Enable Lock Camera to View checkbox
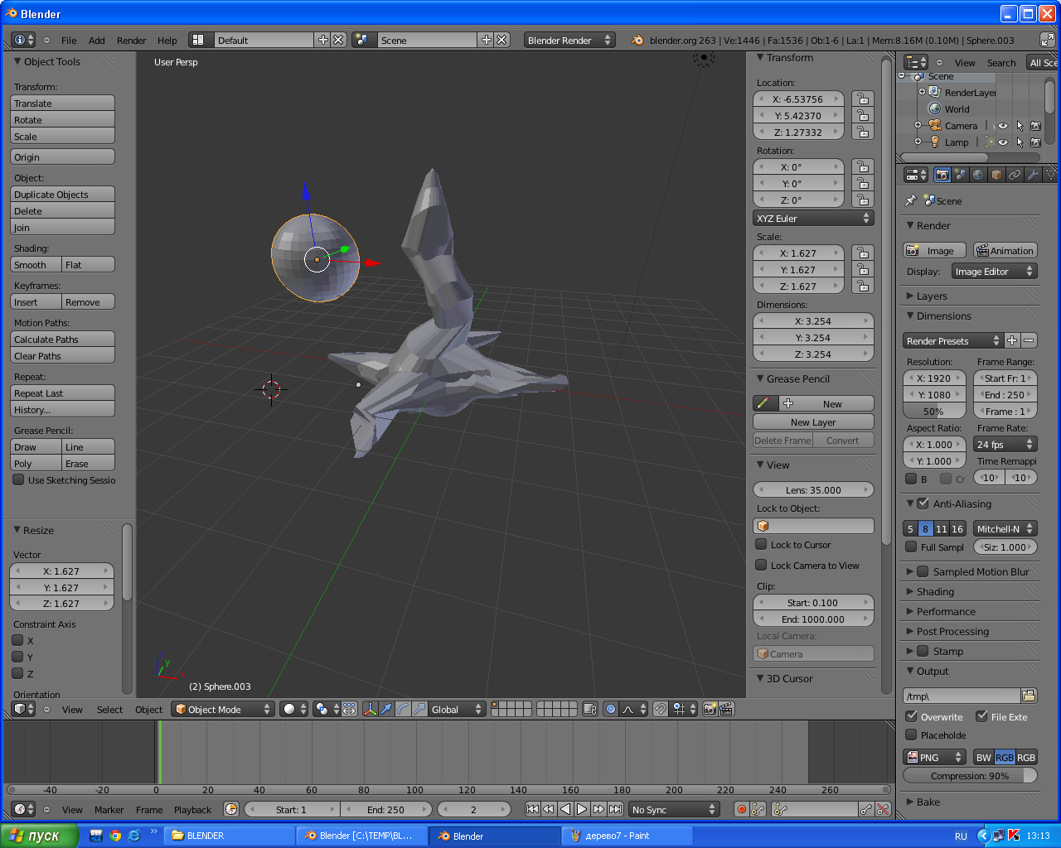Image resolution: width=1061 pixels, height=848 pixels. pos(761,565)
